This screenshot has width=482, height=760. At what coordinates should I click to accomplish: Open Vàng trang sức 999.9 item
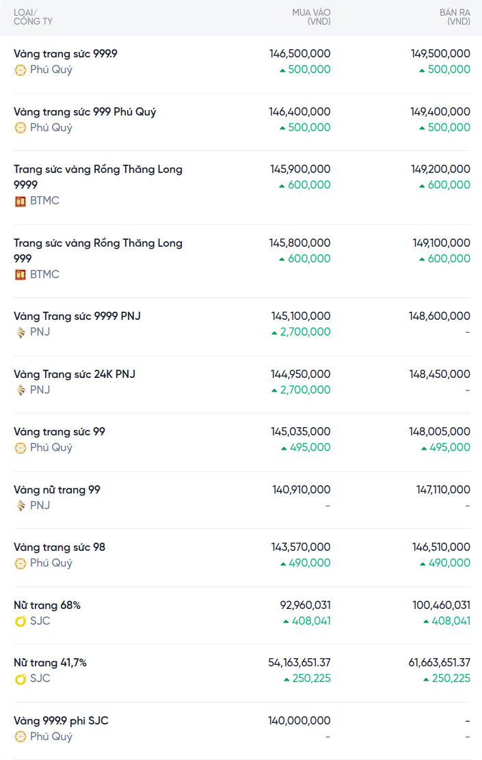click(66, 54)
